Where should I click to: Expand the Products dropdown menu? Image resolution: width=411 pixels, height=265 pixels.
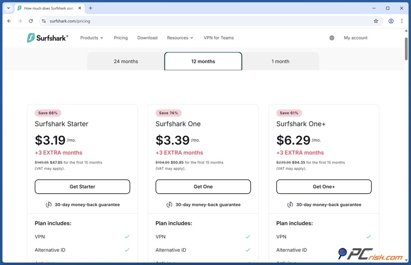pos(92,38)
